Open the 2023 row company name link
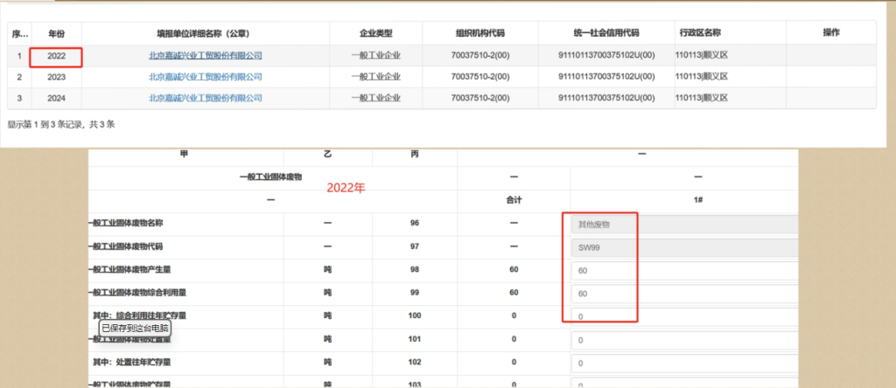The height and width of the screenshot is (388, 896). coord(206,77)
